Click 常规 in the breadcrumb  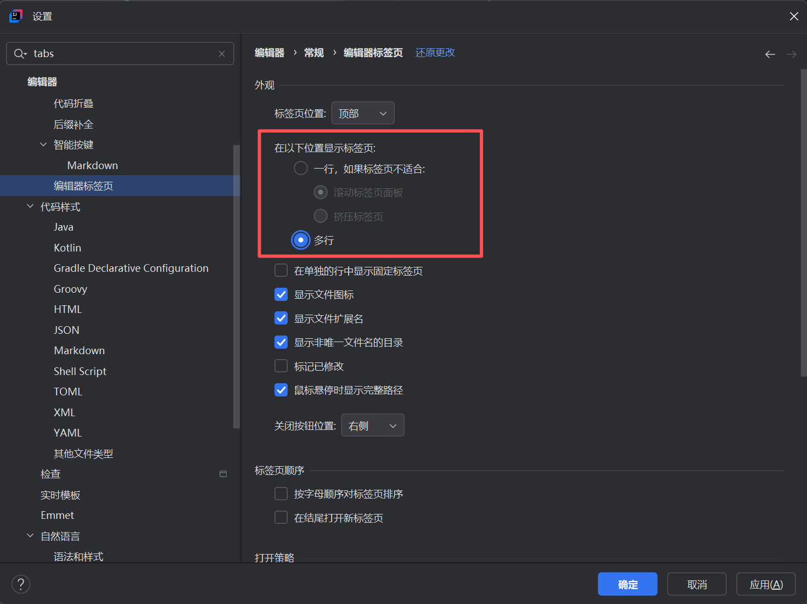[x=313, y=52]
